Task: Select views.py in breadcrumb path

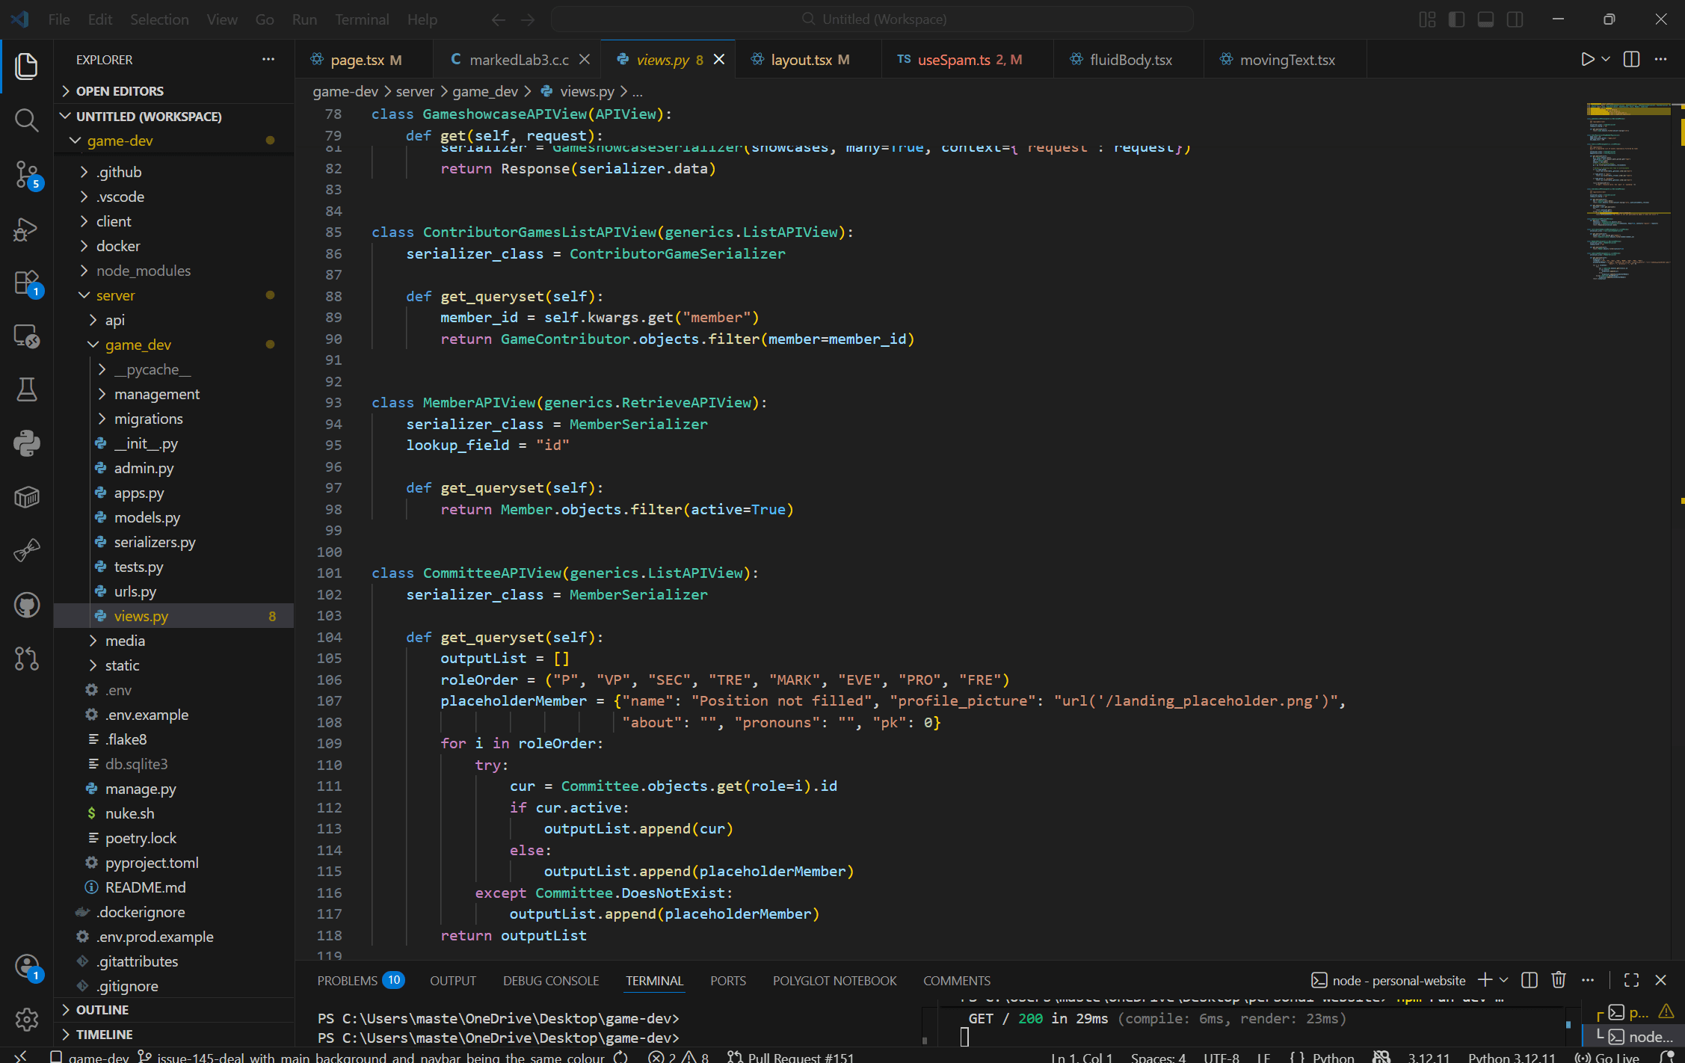Action: point(587,91)
